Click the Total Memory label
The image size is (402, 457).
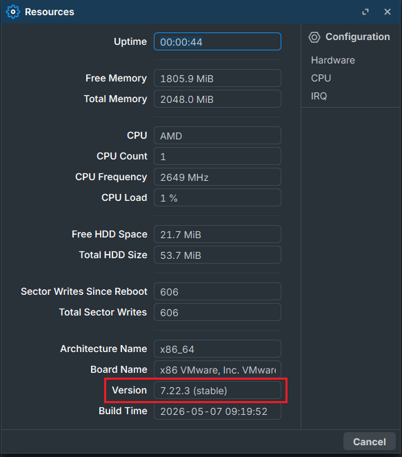pyautogui.click(x=116, y=99)
